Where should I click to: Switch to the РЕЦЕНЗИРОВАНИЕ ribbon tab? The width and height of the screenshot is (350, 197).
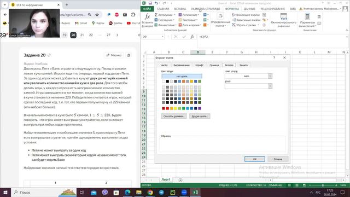pyautogui.click(x=272, y=9)
